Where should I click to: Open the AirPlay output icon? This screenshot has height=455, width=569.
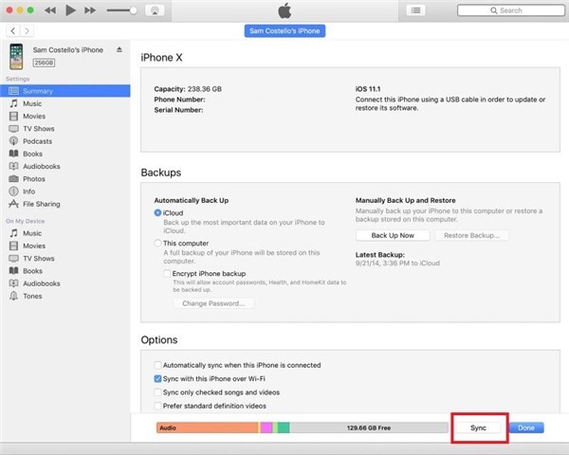(154, 9)
